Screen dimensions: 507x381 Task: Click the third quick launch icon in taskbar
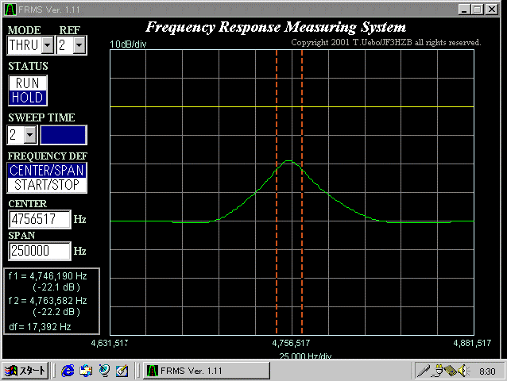tap(104, 371)
